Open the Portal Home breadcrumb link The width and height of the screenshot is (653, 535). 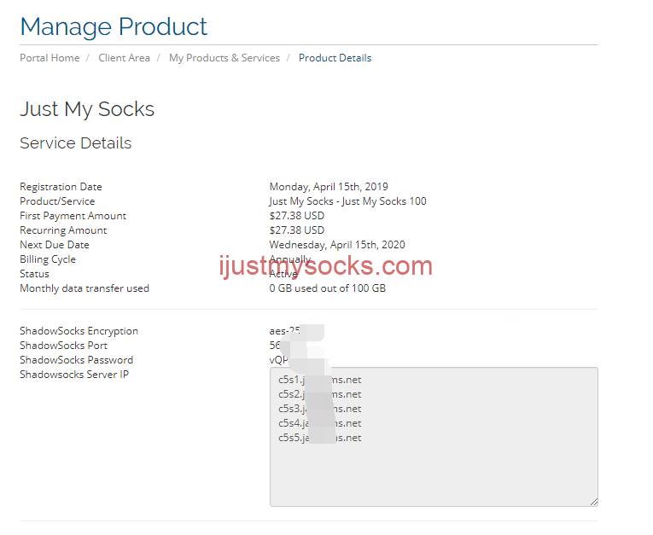coord(50,58)
